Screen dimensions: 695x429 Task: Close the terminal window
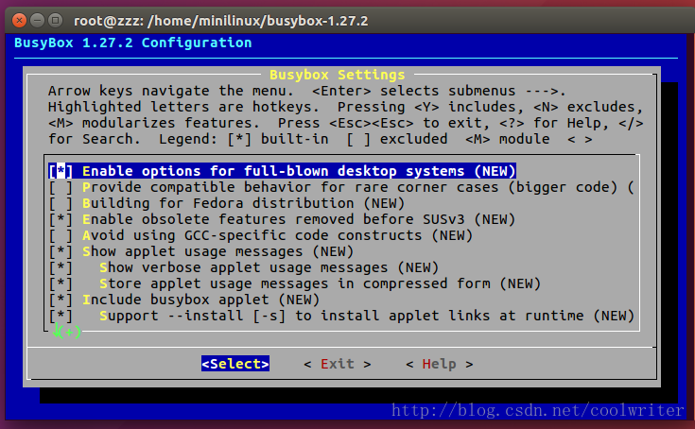[x=19, y=21]
